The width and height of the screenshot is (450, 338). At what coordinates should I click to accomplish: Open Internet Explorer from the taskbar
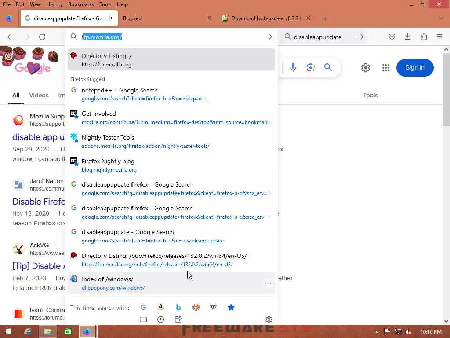click(x=28, y=332)
